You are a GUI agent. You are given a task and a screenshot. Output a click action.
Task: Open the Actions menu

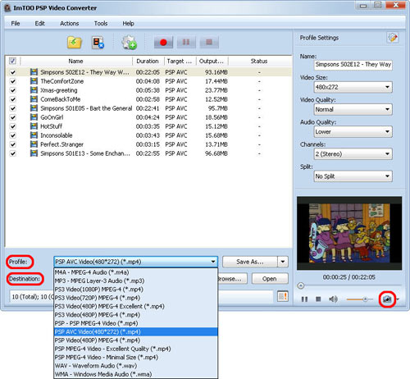[70, 23]
